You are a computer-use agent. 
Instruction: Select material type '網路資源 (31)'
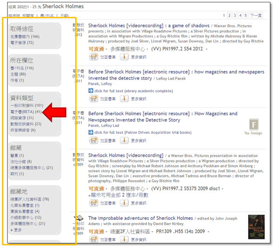(22, 118)
